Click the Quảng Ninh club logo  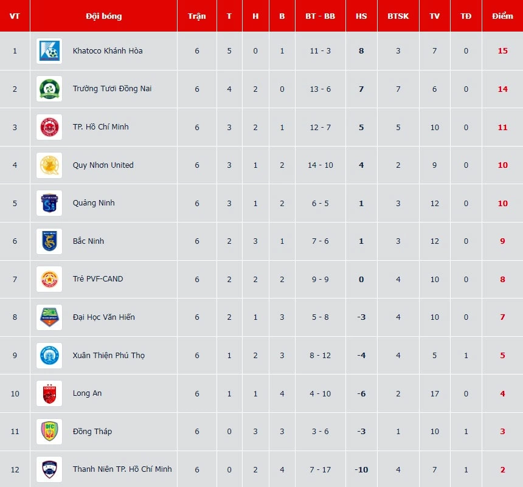pyautogui.click(x=49, y=203)
